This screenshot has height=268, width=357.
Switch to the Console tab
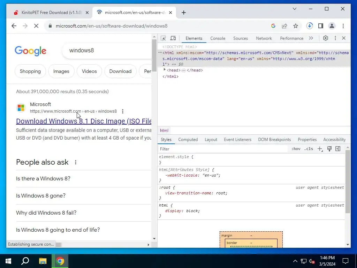pyautogui.click(x=218, y=38)
